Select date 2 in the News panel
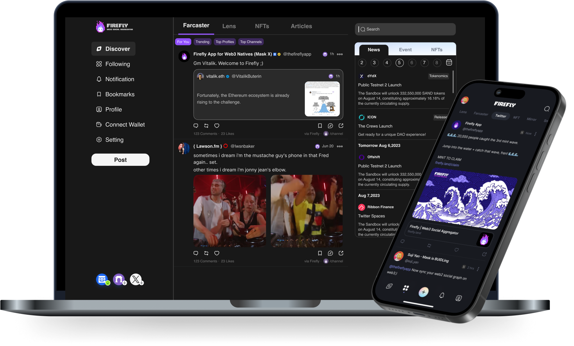Image resolution: width=574 pixels, height=346 pixels. (362, 63)
